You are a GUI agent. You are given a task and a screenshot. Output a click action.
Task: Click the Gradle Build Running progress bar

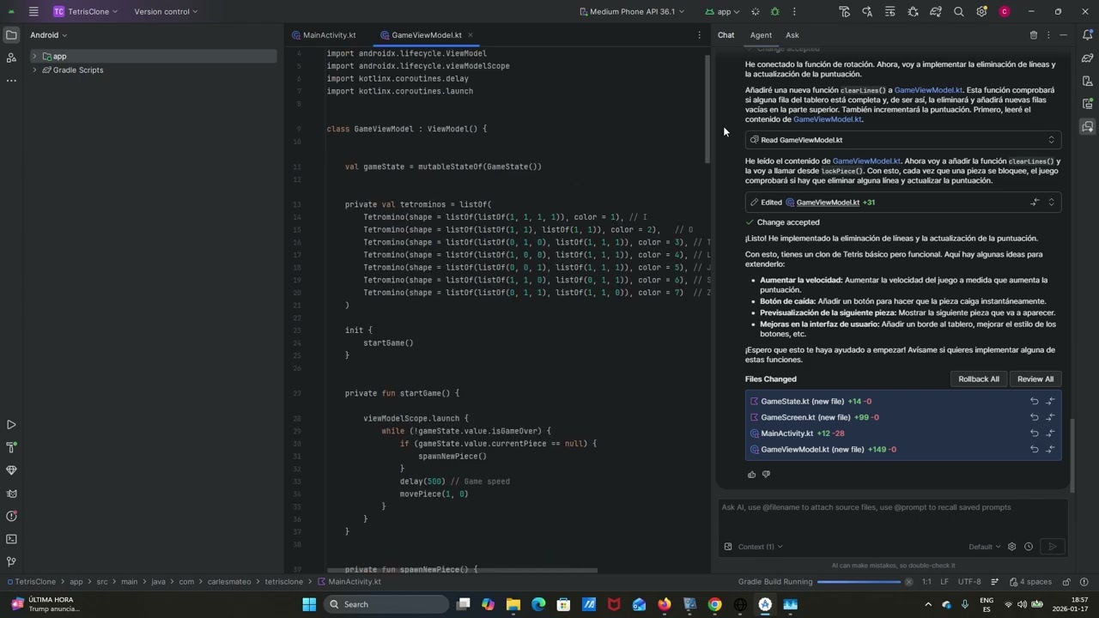(x=859, y=582)
